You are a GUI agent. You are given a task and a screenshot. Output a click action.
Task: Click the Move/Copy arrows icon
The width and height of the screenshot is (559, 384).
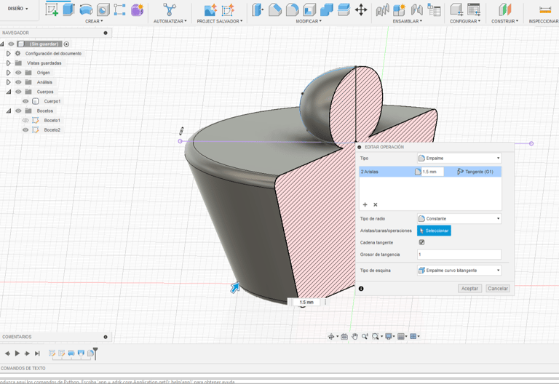point(361,10)
